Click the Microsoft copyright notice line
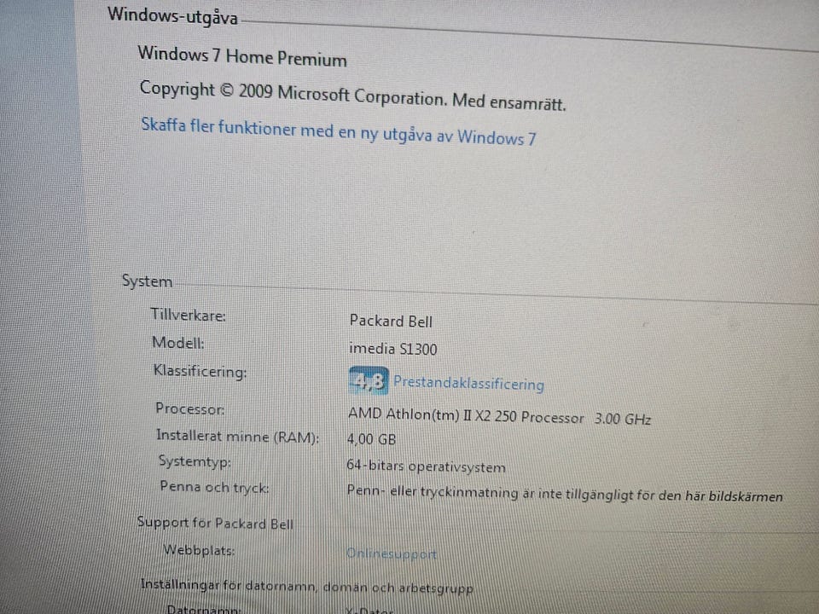Image resolution: width=819 pixels, height=614 pixels. pos(352,96)
